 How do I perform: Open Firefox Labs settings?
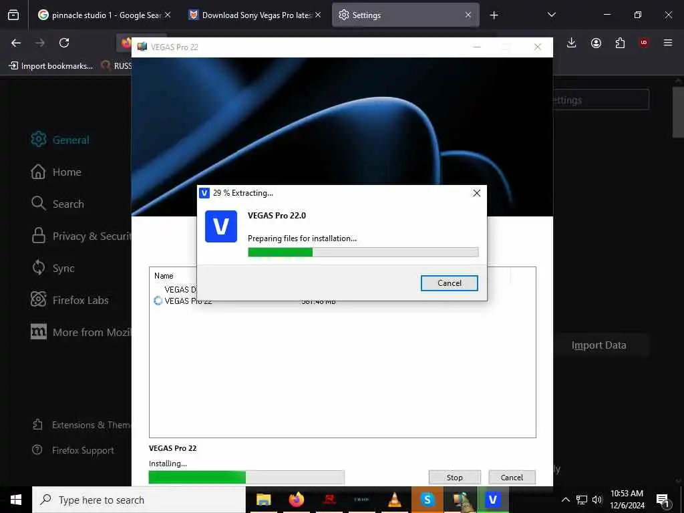tap(69, 300)
